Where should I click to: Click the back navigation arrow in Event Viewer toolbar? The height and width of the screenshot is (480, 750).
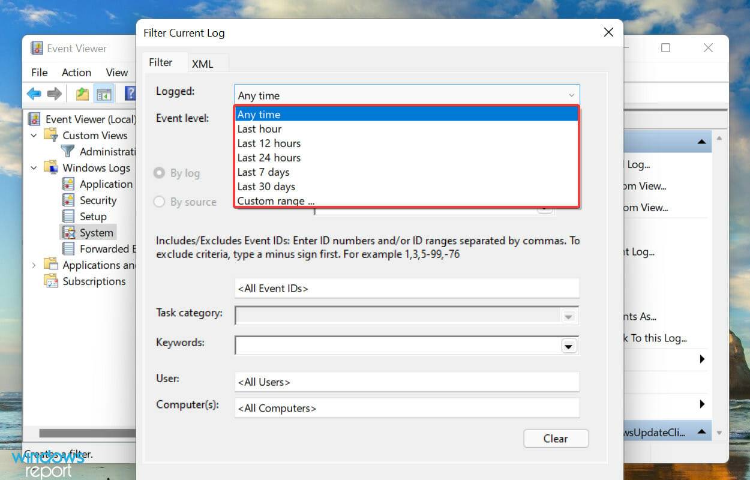[34, 94]
